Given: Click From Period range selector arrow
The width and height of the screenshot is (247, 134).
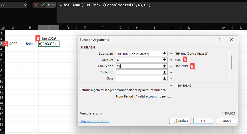Looking at the screenshot, I should (x=164, y=66).
